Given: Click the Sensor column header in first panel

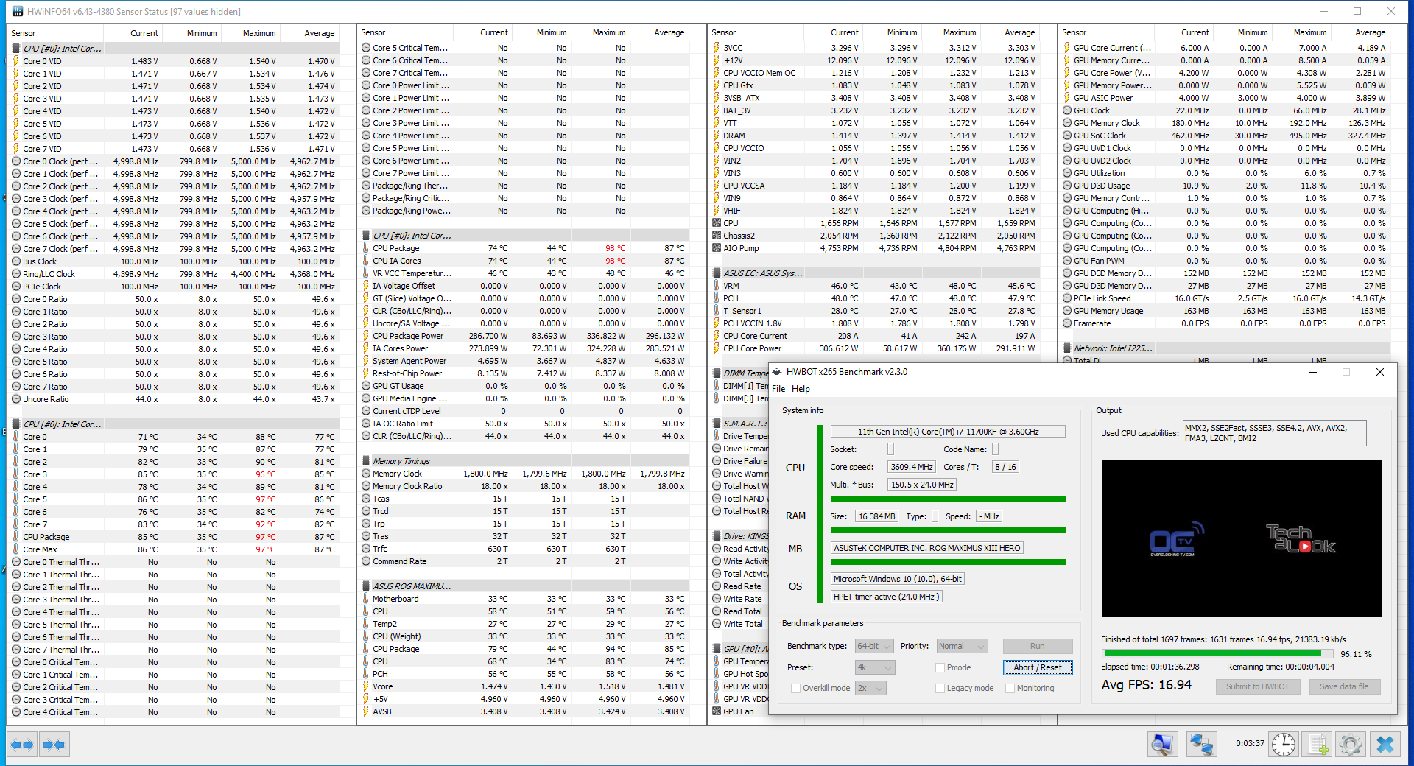Looking at the screenshot, I should click(55, 33).
